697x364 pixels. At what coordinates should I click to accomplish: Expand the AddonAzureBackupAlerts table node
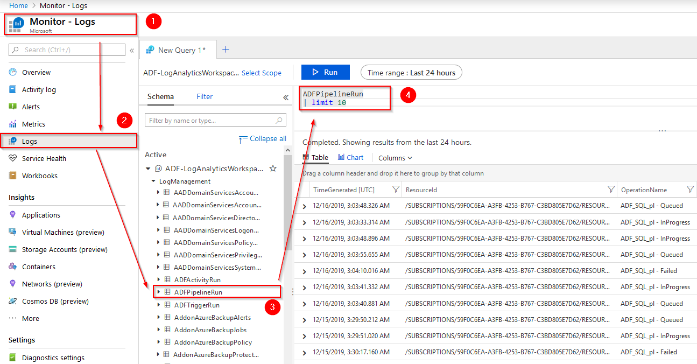pyautogui.click(x=158, y=317)
